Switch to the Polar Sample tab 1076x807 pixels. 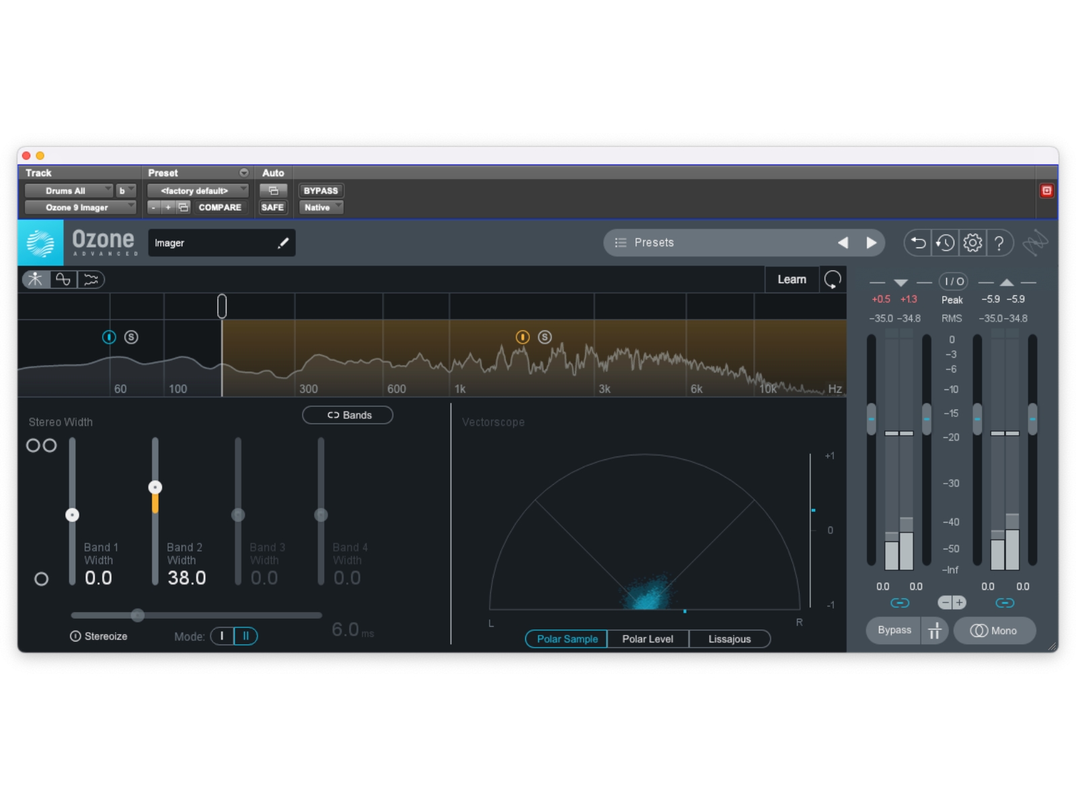tap(567, 639)
